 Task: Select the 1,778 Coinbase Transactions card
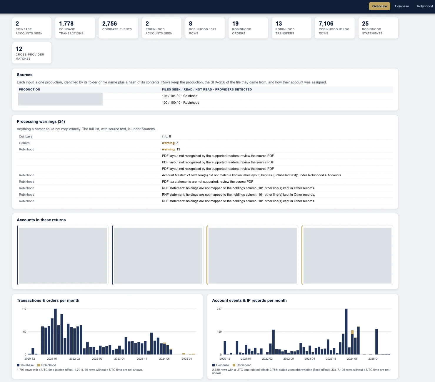coord(75,28)
